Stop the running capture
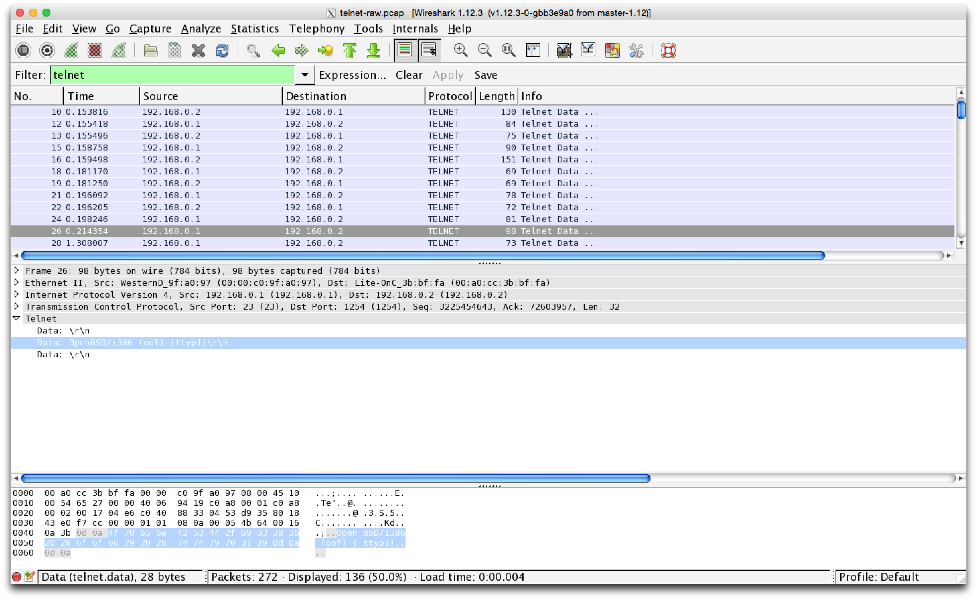977x600 pixels. coord(95,50)
